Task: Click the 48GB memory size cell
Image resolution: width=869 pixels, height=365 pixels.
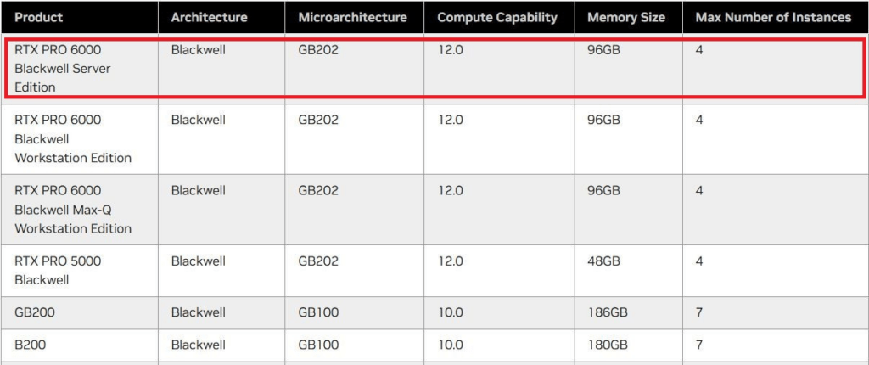Action: 604,261
